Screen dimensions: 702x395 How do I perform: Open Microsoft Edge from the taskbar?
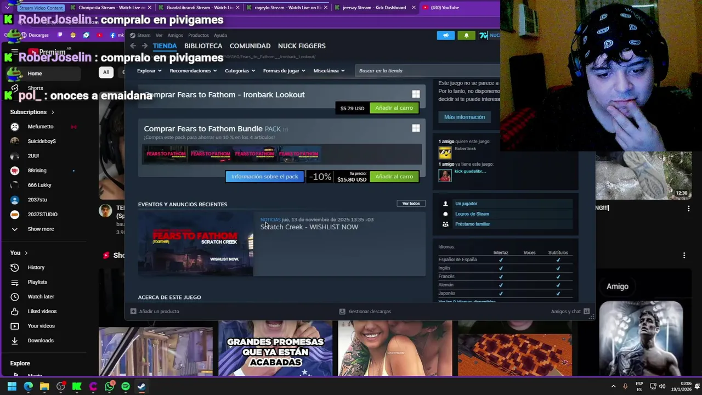pyautogui.click(x=29, y=386)
